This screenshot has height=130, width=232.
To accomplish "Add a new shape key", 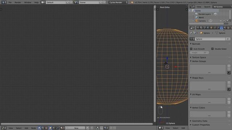I will point(229,83).
